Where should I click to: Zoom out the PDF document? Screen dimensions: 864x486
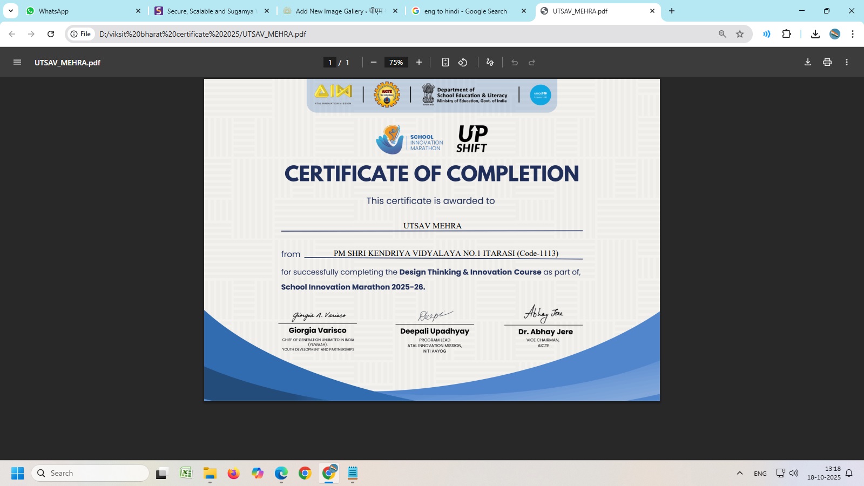373,62
